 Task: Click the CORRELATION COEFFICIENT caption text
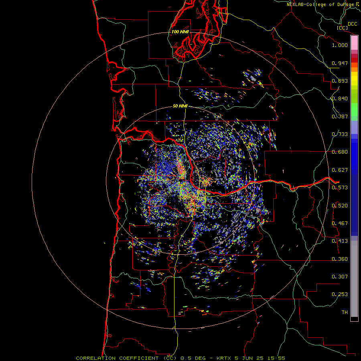[x=117, y=358]
